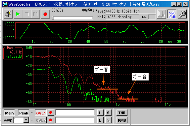190x126 pixels.
Task: Open the L/R channel selection icon
Action: click(x=162, y=14)
